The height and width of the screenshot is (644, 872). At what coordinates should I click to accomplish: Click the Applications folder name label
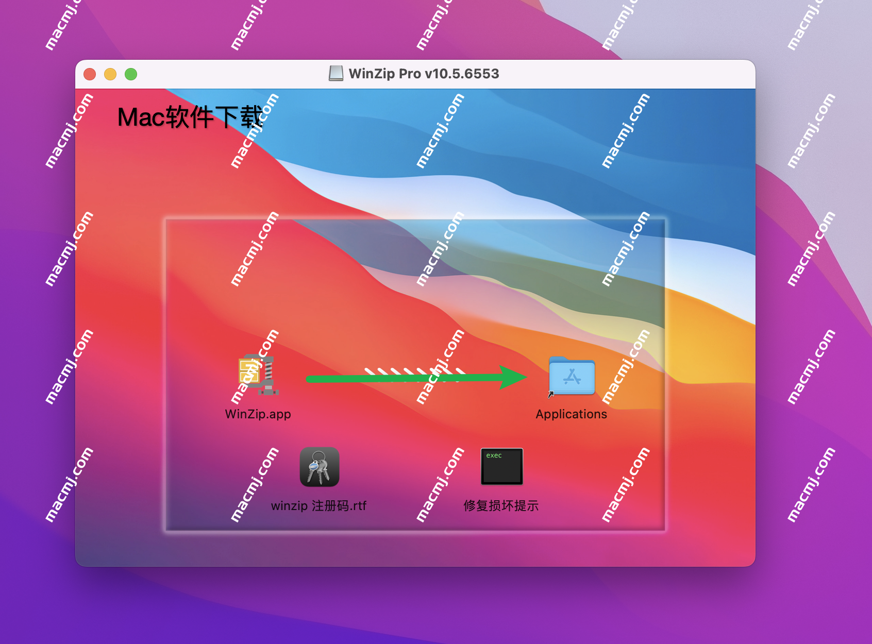tap(571, 414)
